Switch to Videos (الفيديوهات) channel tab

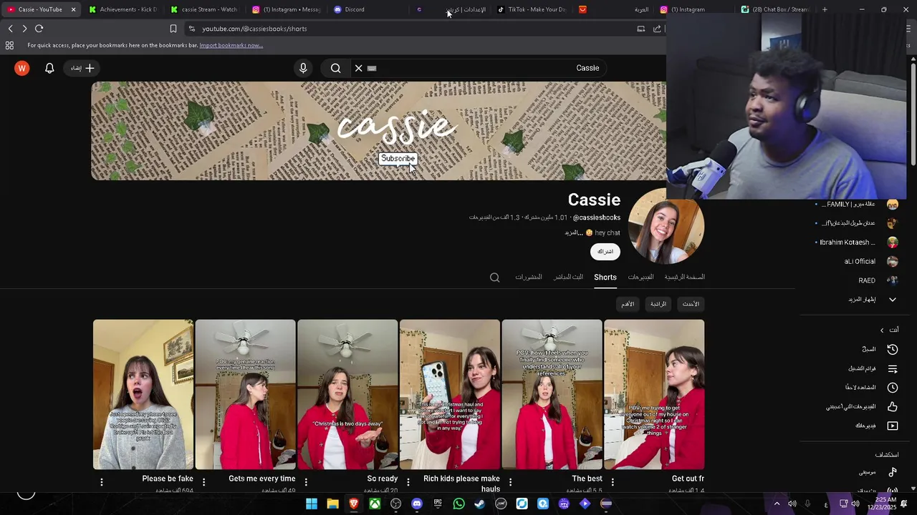click(x=640, y=278)
